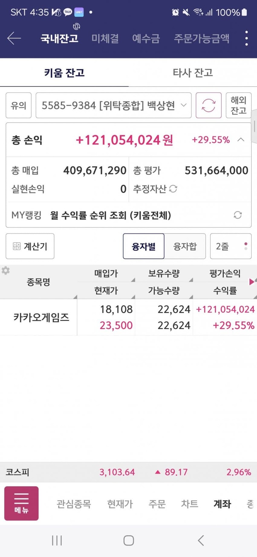Open the 메뉴 hamburger menu
Viewport: 257px width, 557px height.
21,503
